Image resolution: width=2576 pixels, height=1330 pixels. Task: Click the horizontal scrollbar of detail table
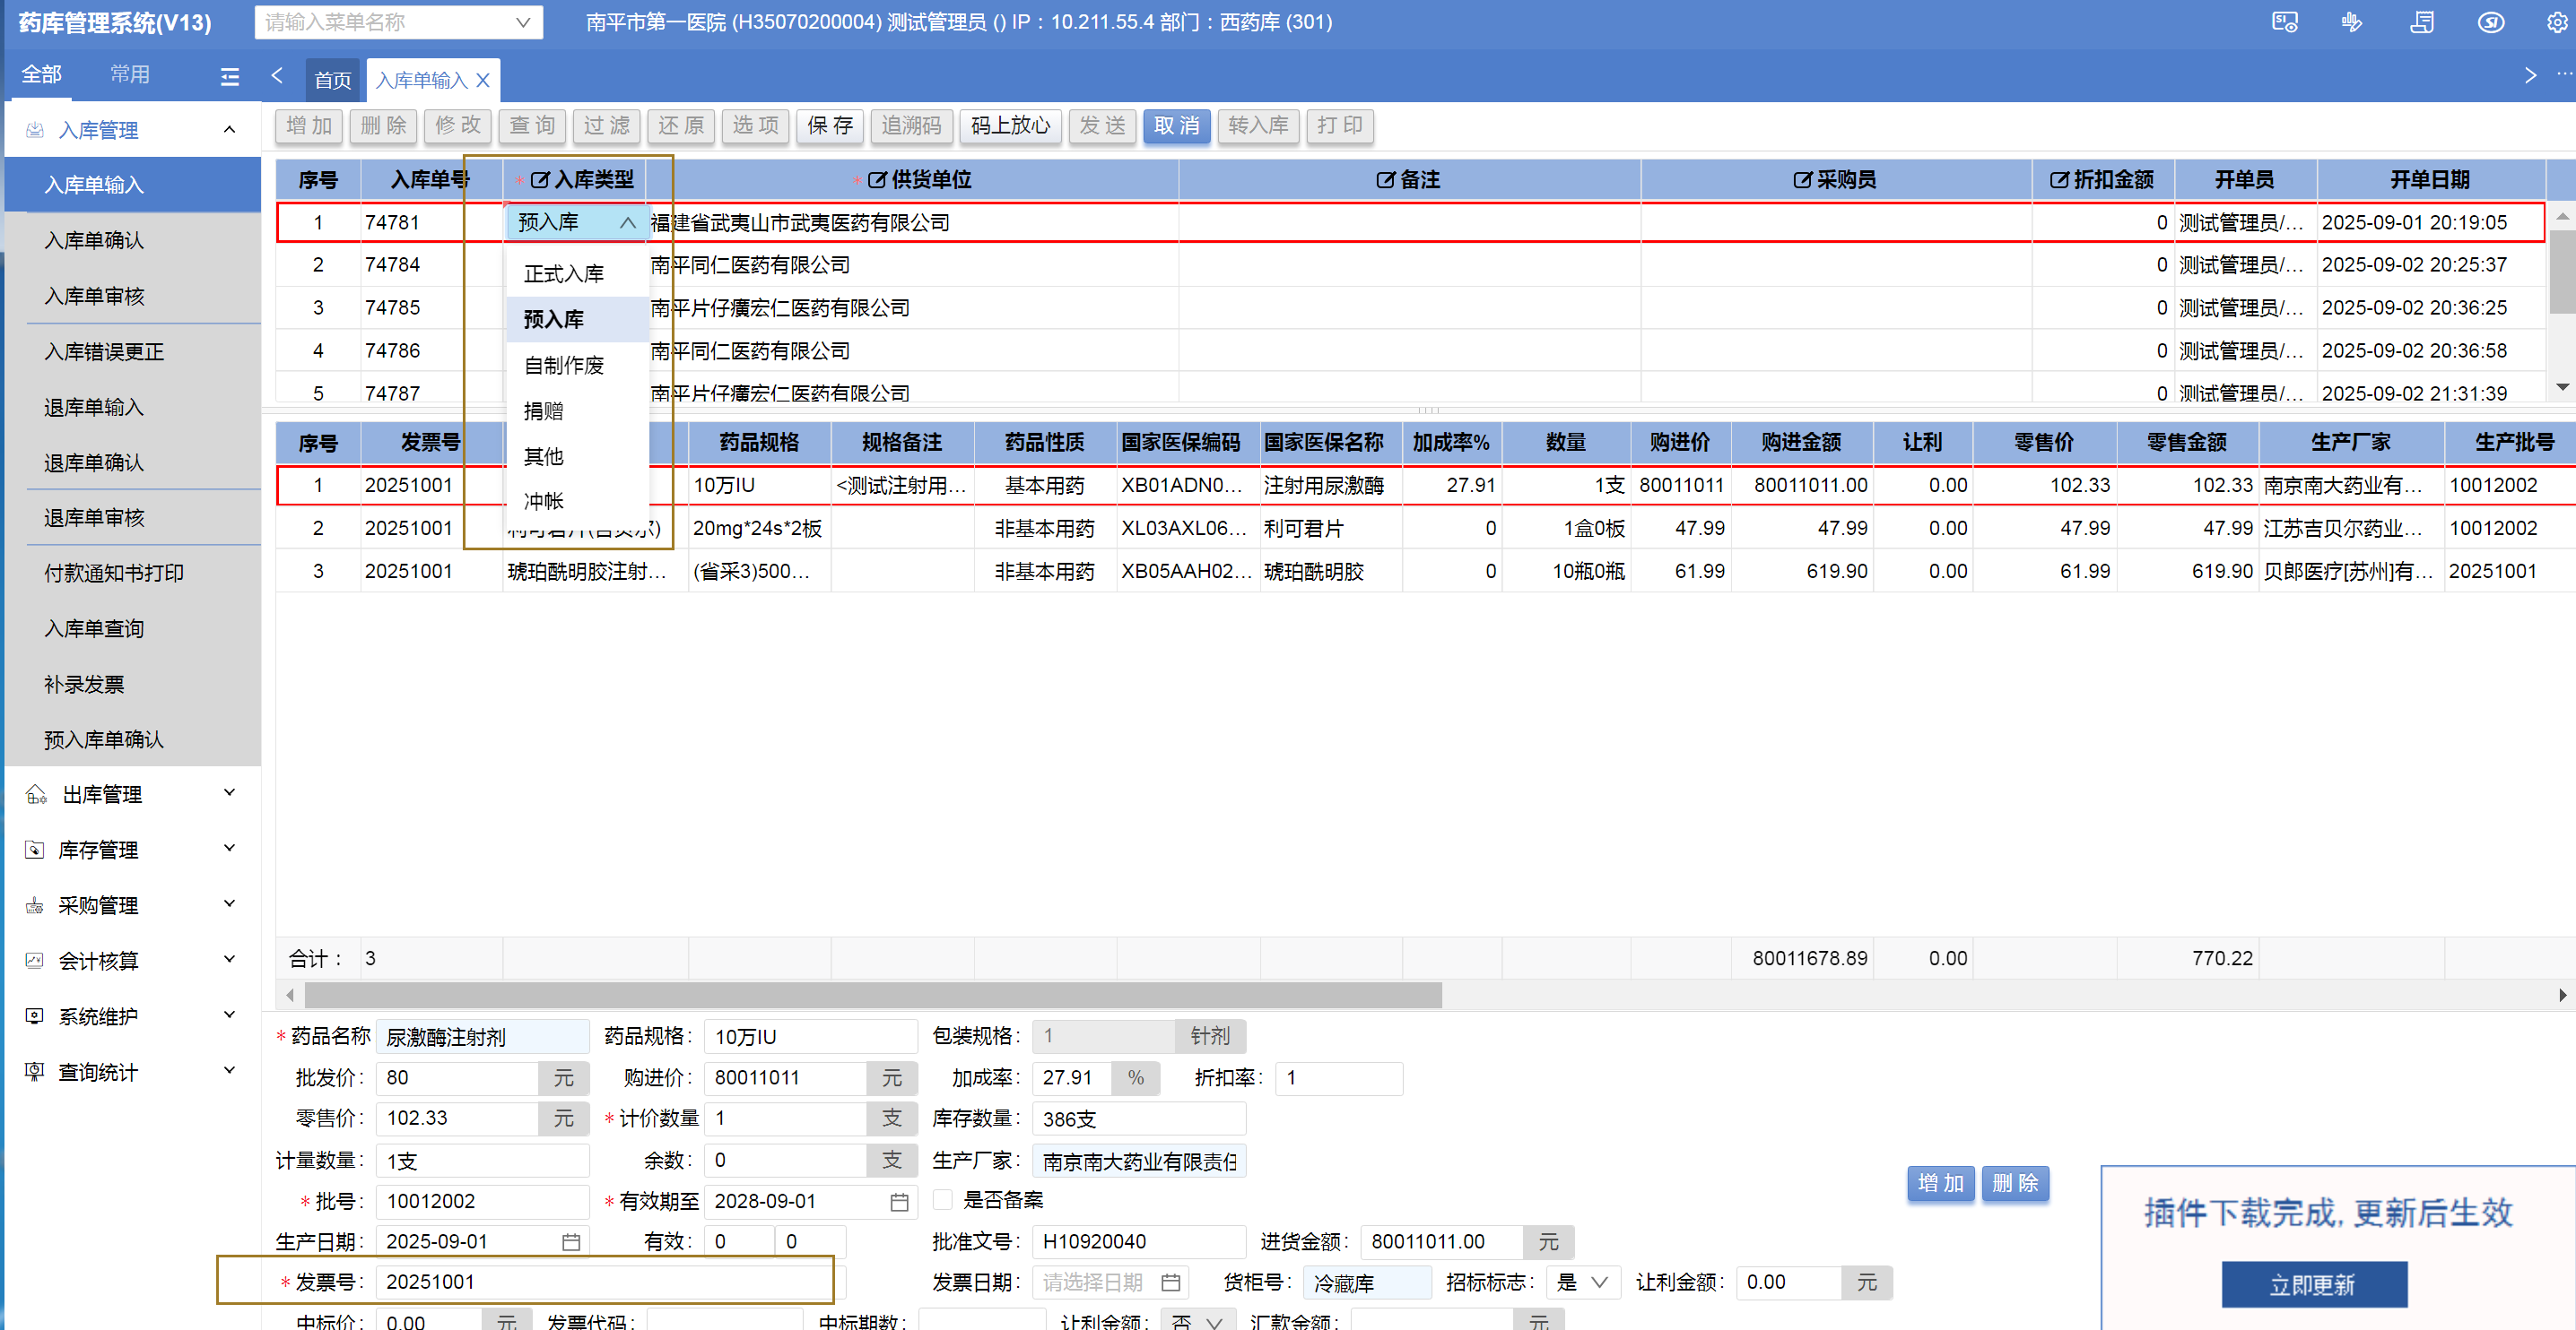tap(872, 994)
